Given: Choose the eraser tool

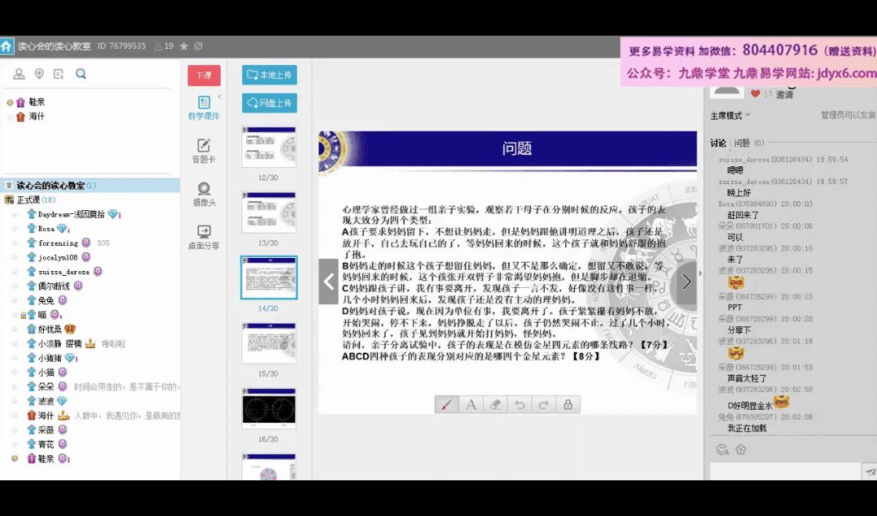Looking at the screenshot, I should click(495, 404).
